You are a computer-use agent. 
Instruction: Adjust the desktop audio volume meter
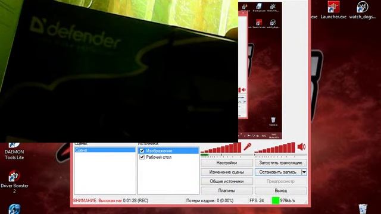tap(275, 148)
